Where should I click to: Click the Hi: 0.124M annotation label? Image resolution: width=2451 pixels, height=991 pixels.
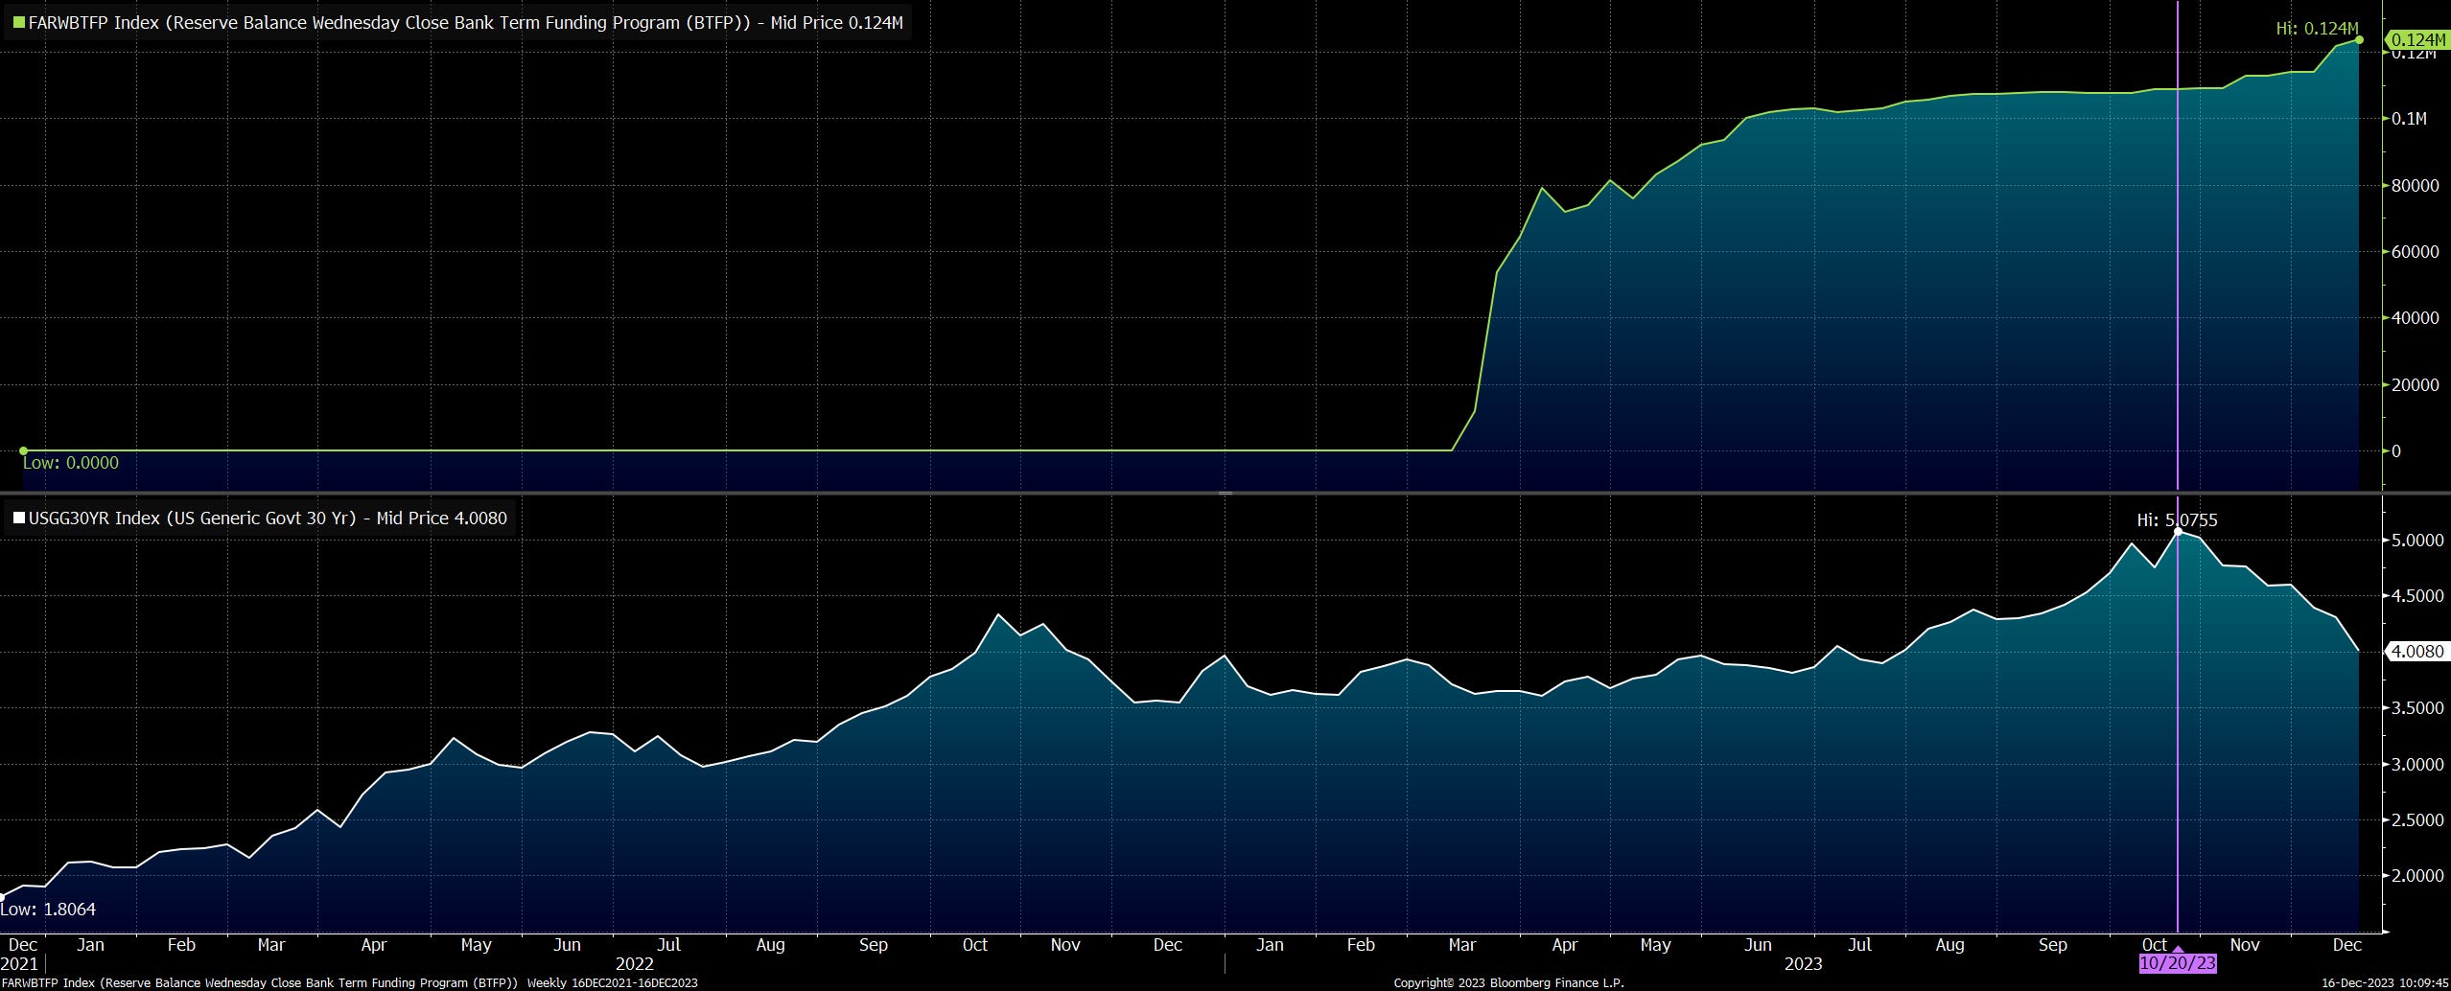point(2316,29)
